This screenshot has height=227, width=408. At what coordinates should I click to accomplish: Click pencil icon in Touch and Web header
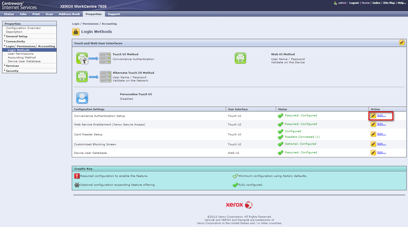pyautogui.click(x=402, y=42)
